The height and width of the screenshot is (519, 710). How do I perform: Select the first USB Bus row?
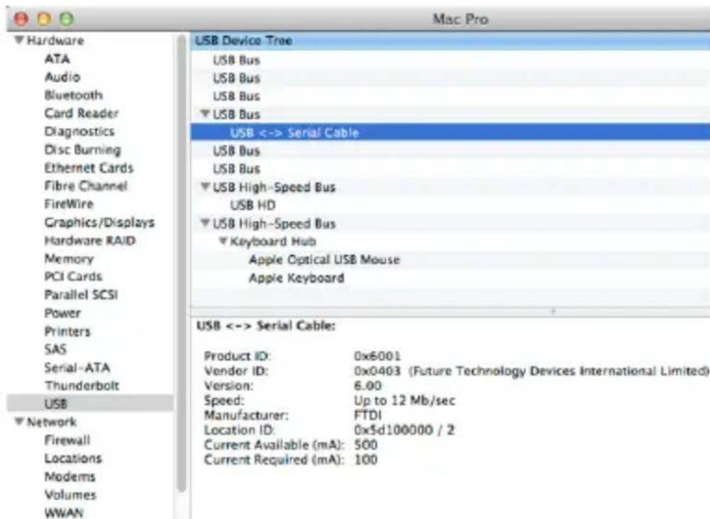coord(450,60)
